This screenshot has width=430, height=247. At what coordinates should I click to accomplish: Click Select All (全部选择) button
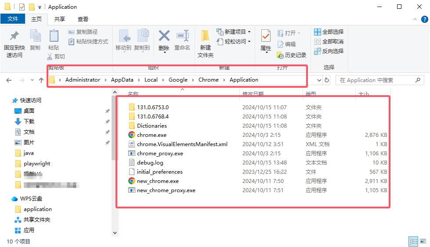(x=329, y=32)
